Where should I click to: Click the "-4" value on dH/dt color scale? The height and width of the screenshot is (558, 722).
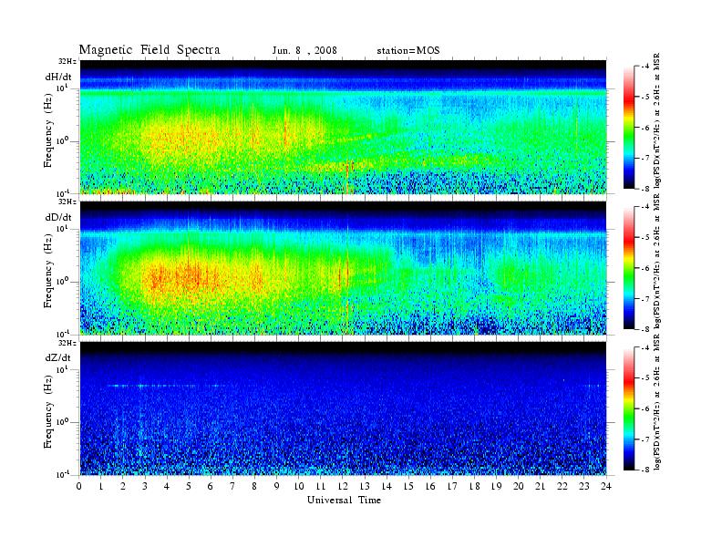click(x=645, y=67)
